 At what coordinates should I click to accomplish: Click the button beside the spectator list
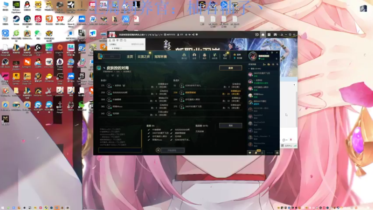[230, 126]
